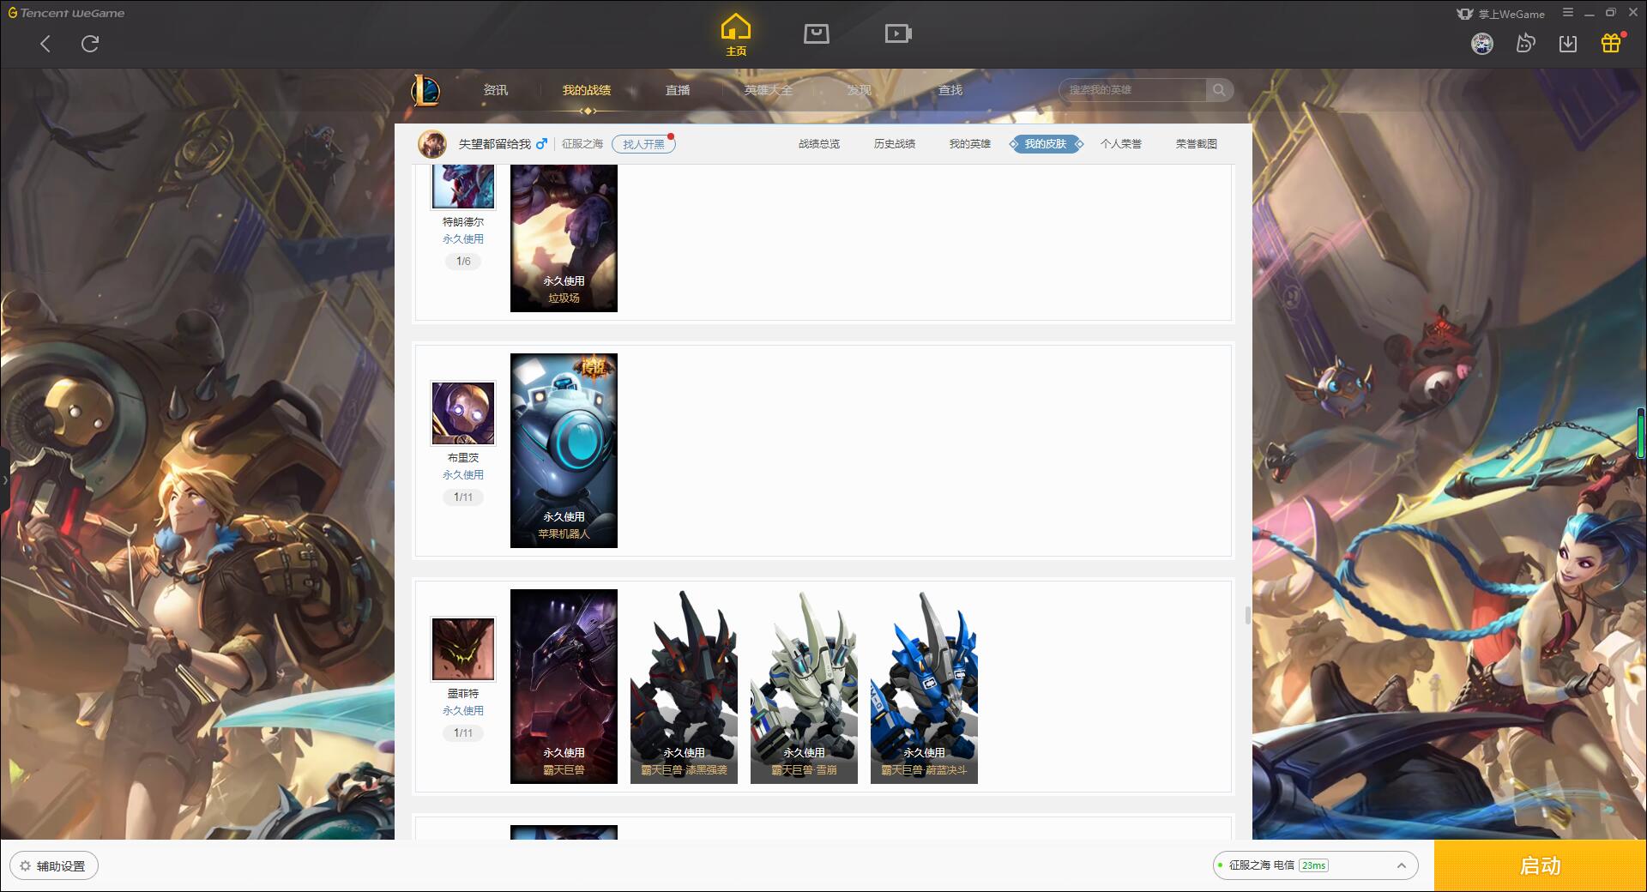
Task: Open the store shopping bag icon
Action: tap(816, 33)
